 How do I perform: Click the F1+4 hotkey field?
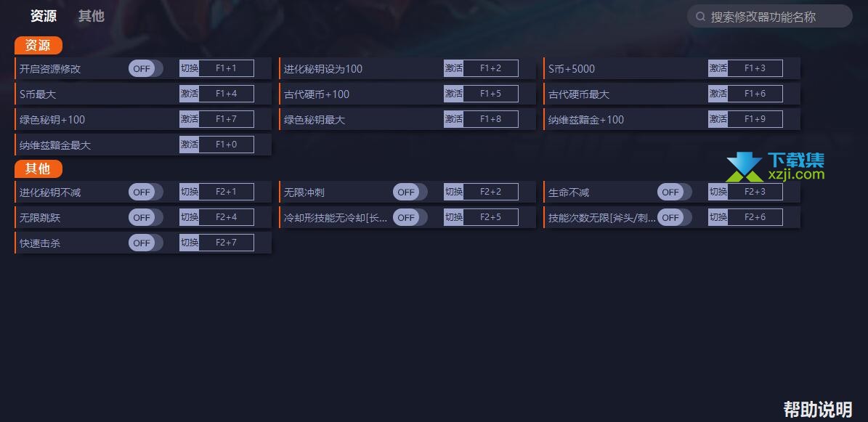227,94
